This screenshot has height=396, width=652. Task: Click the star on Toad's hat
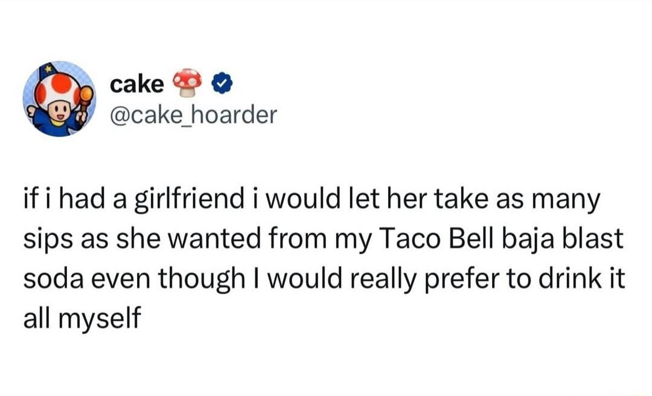[48, 68]
